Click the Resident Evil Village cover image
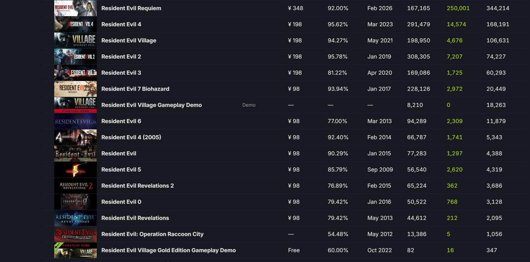 (x=75, y=41)
